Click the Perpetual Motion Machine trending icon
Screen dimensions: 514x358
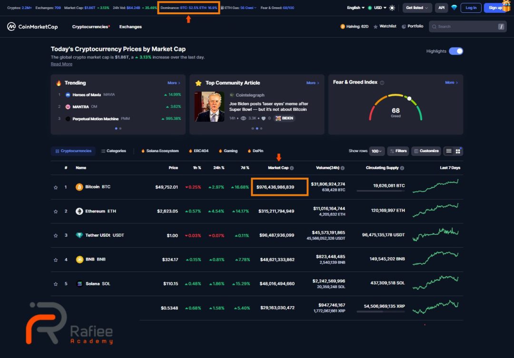point(68,119)
